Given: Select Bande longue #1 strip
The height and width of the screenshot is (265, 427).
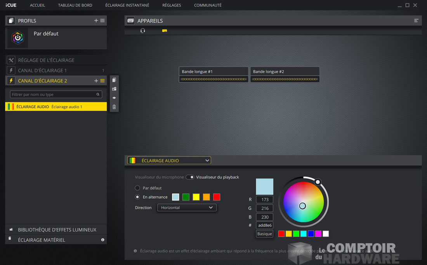Looking at the screenshot, I should (213, 72).
